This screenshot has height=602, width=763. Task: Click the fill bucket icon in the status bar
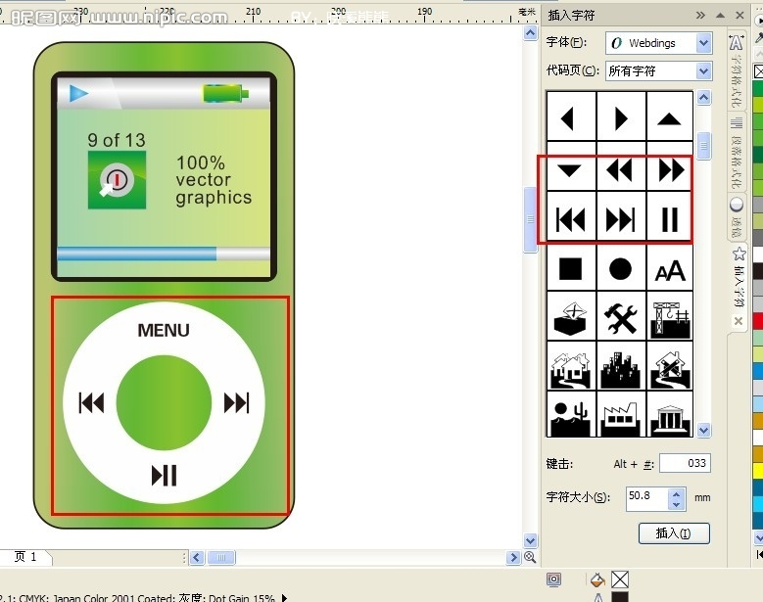click(597, 579)
